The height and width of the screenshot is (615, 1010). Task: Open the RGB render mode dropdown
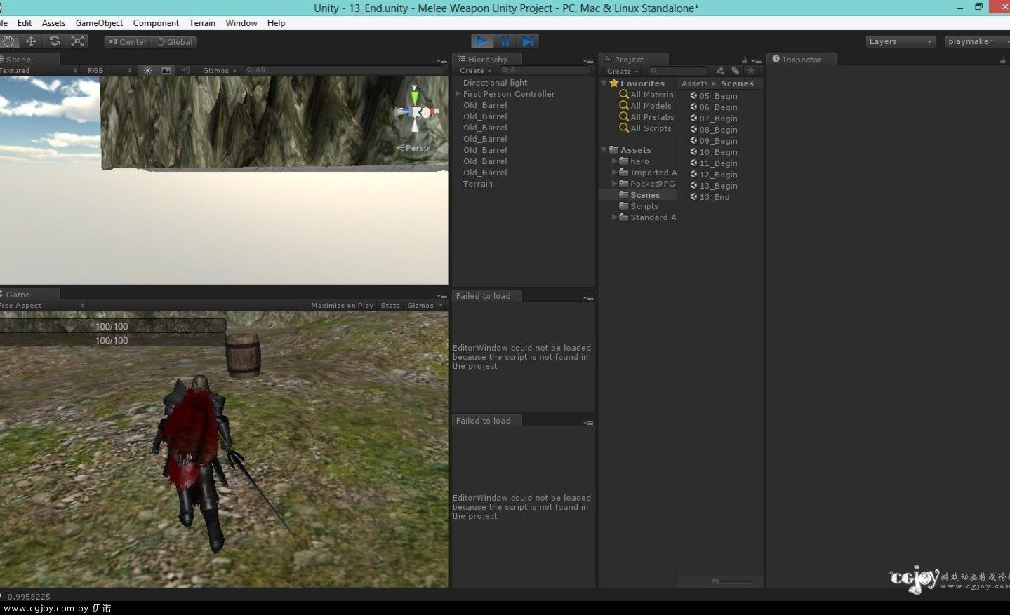click(x=109, y=71)
